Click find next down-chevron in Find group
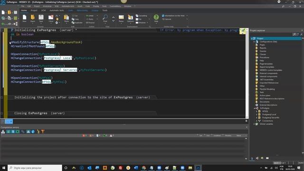Image resolution: width=304 pixels, height=171 pixels. click(x=113, y=21)
